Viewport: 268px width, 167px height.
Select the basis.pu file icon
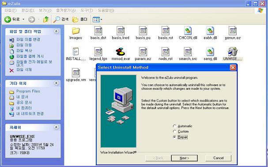pyautogui.click(x=143, y=31)
